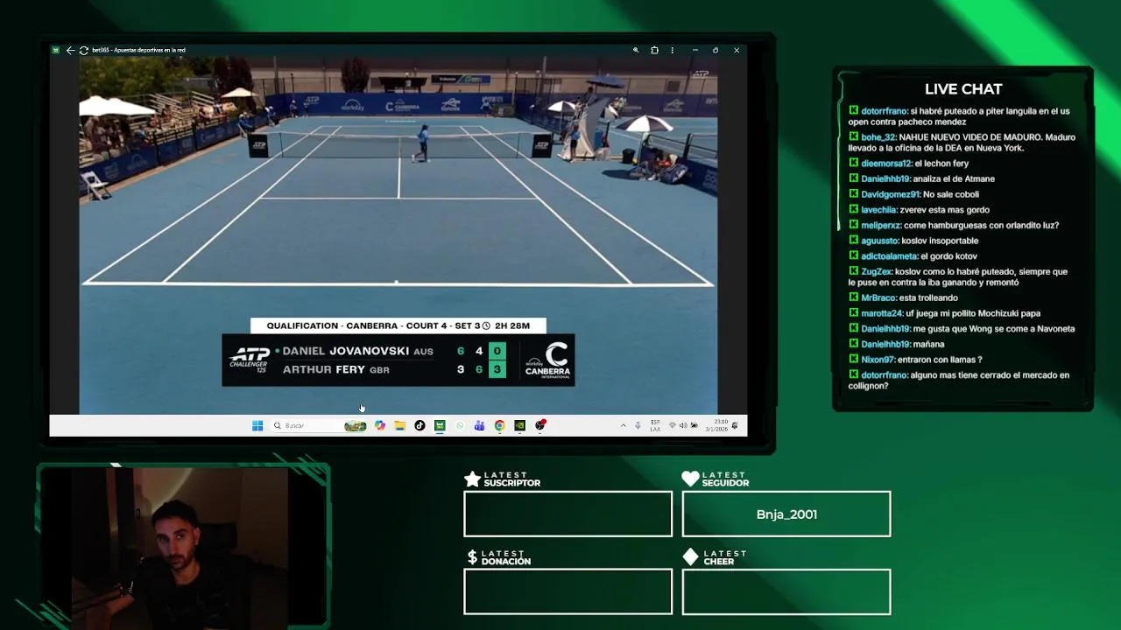
Task: Open TikTok from the taskbar
Action: click(x=419, y=426)
